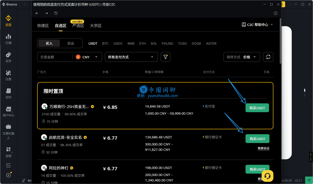The width and height of the screenshot is (313, 184).
Task: Buy USDT from 启航优资-安全实名
Action: coord(257,139)
